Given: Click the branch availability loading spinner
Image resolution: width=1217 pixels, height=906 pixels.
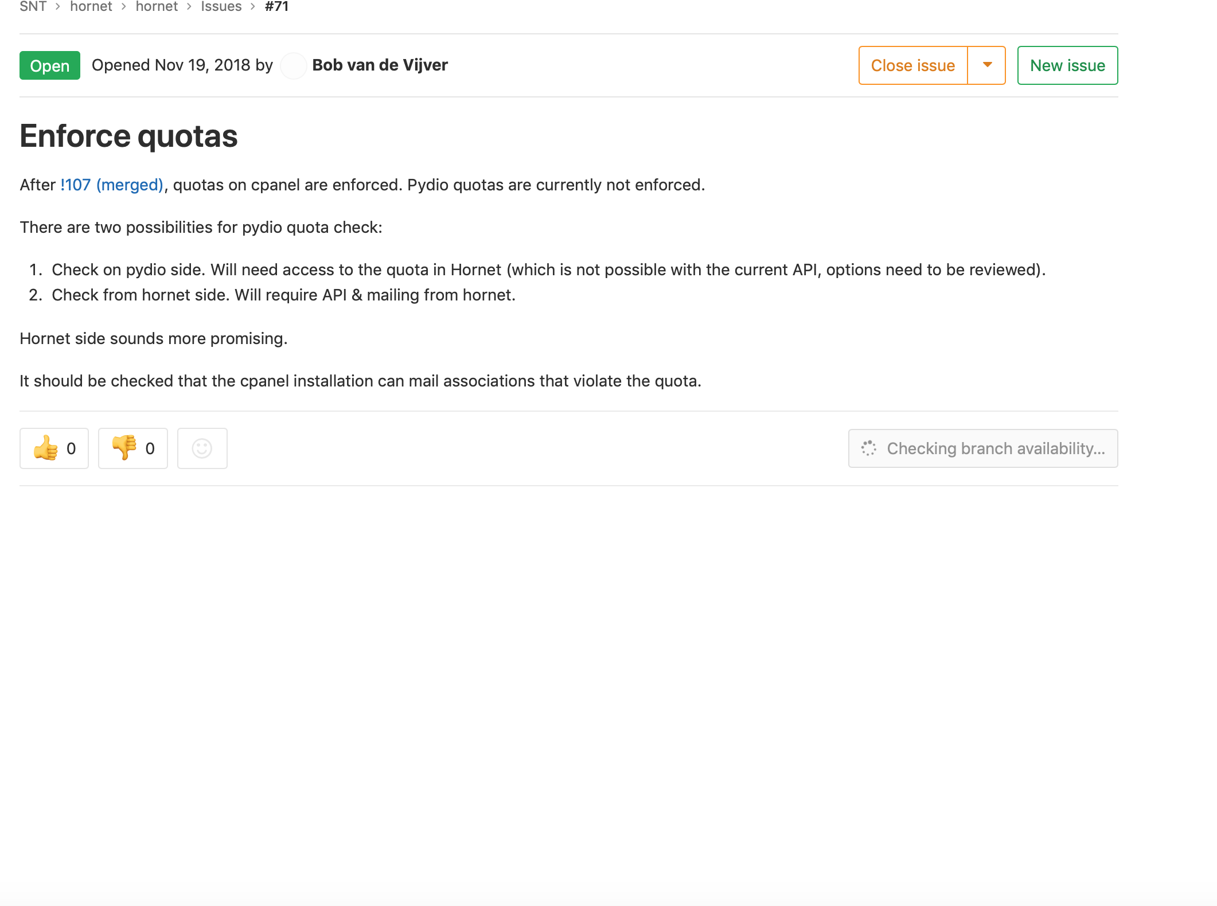Looking at the screenshot, I should [868, 448].
